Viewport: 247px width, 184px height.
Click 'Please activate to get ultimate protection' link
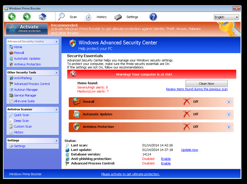pyautogui.click(x=130, y=174)
